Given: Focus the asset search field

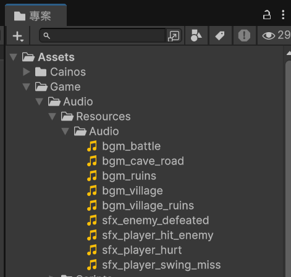Looking at the screenshot, I should 104,36.
